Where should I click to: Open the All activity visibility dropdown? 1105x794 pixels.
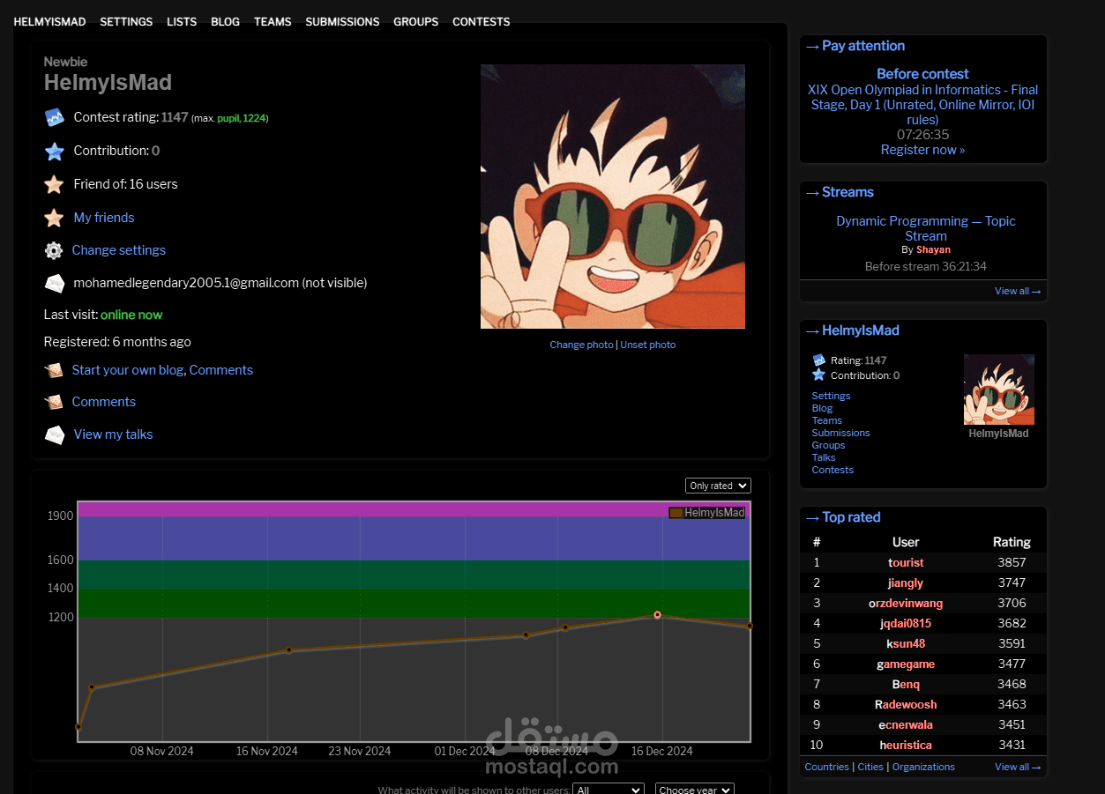608,790
